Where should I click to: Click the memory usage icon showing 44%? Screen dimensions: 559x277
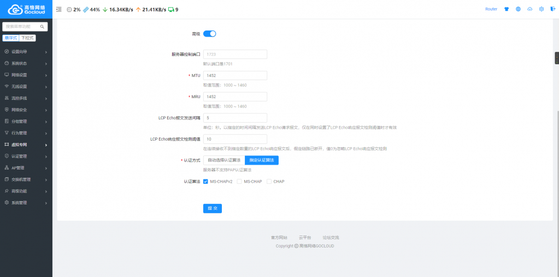click(86, 10)
